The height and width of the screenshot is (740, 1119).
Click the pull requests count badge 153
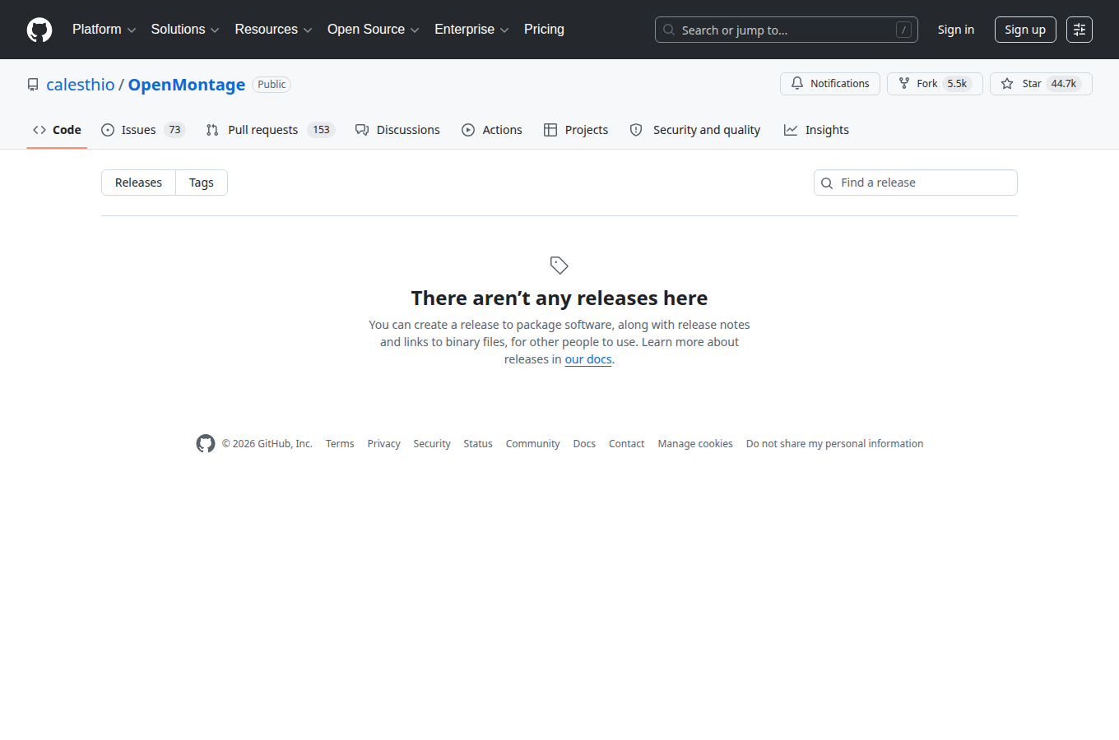click(321, 130)
